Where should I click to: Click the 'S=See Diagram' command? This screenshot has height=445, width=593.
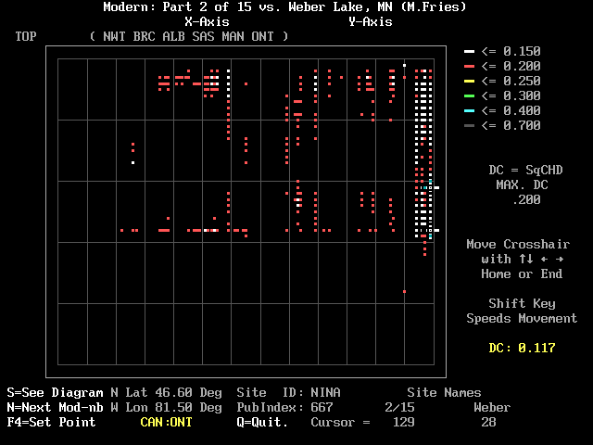click(55, 393)
